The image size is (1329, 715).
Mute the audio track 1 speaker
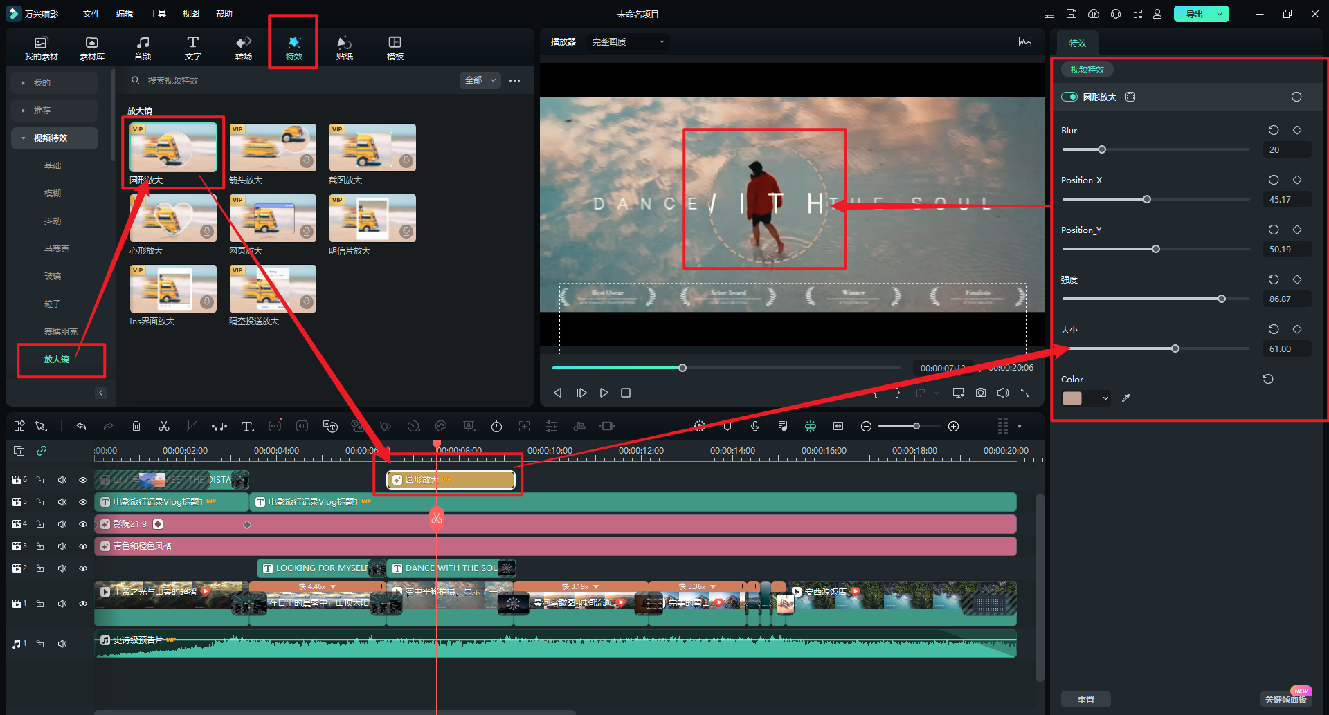62,644
